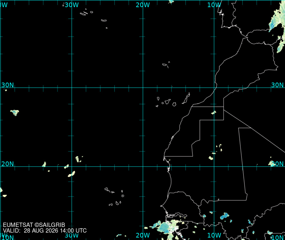Click the 30N label on left edge

coord(7,85)
